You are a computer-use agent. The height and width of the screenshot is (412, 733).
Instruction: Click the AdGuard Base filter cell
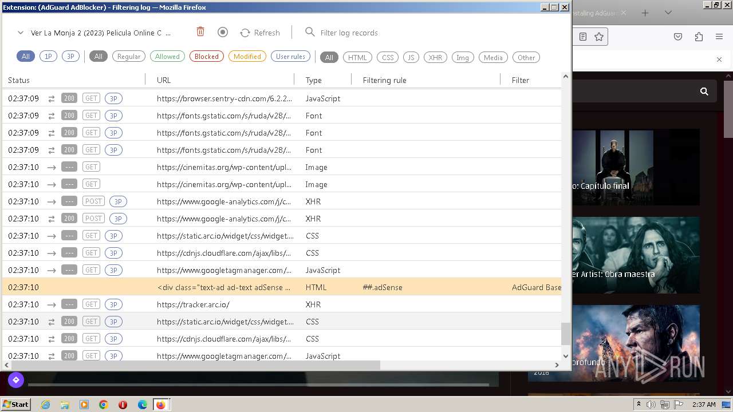(x=536, y=287)
